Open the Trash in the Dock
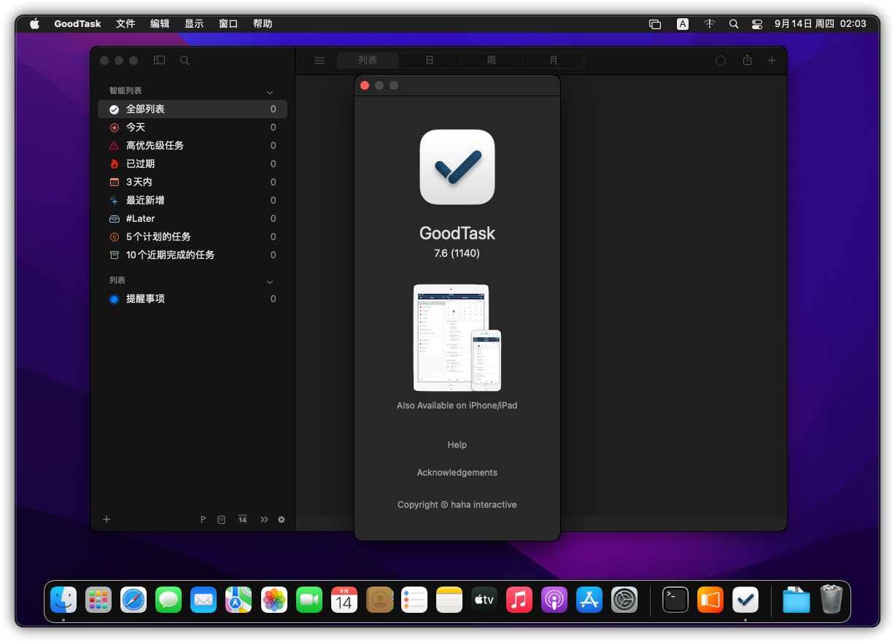 tap(832, 600)
